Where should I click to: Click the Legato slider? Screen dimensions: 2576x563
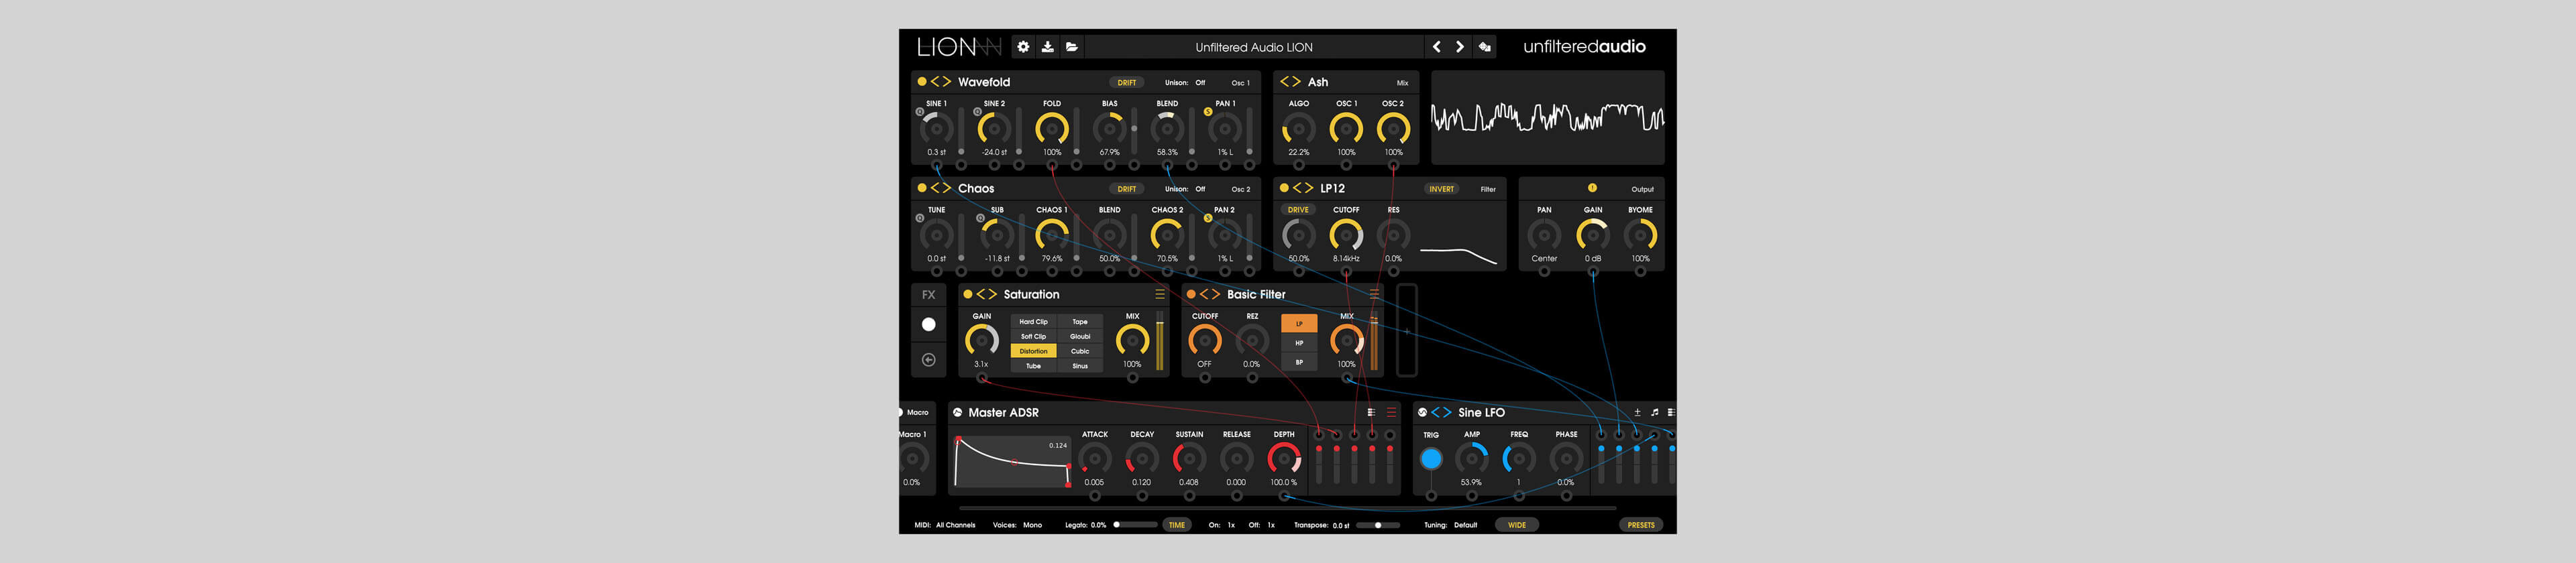[x=1135, y=525]
